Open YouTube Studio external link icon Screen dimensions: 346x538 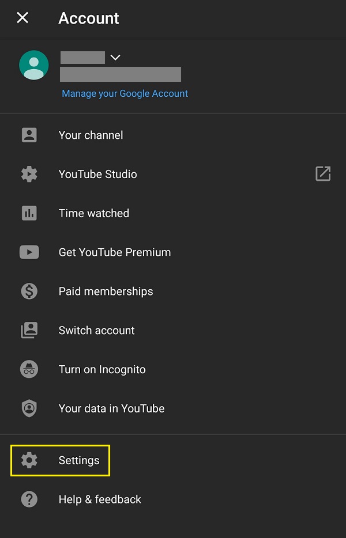tap(323, 174)
